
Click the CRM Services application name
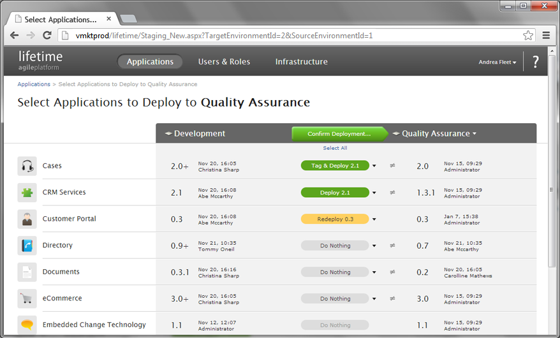tap(64, 192)
